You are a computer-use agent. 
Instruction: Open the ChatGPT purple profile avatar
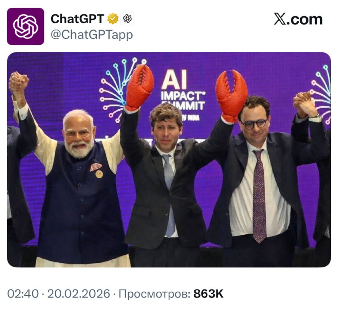25,26
